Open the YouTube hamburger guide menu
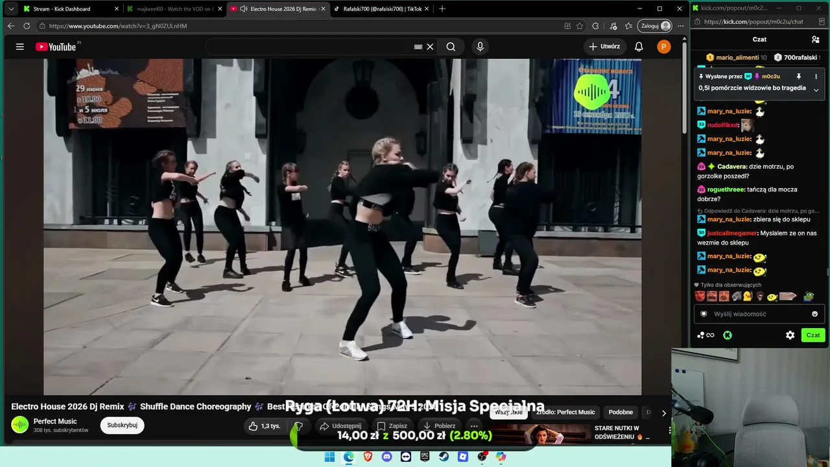This screenshot has height=467, width=830. coord(19,47)
